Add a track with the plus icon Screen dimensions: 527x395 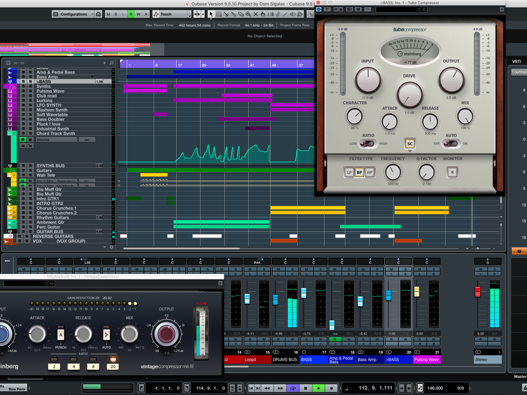105,63
